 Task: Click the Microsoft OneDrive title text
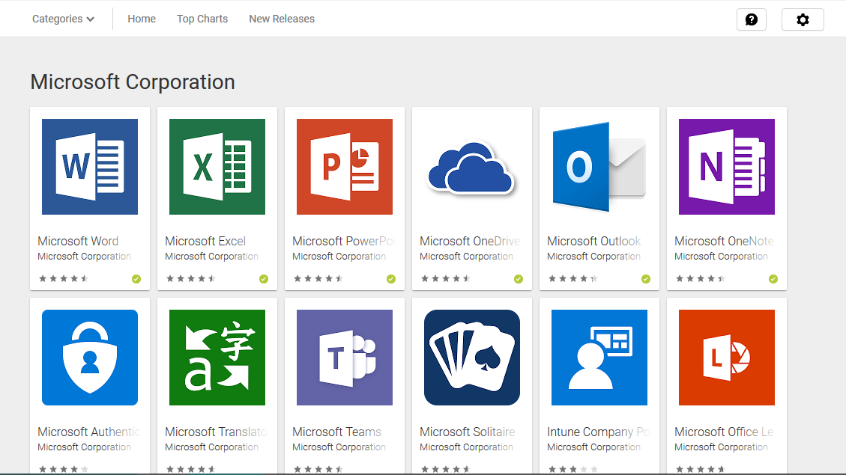coord(470,242)
